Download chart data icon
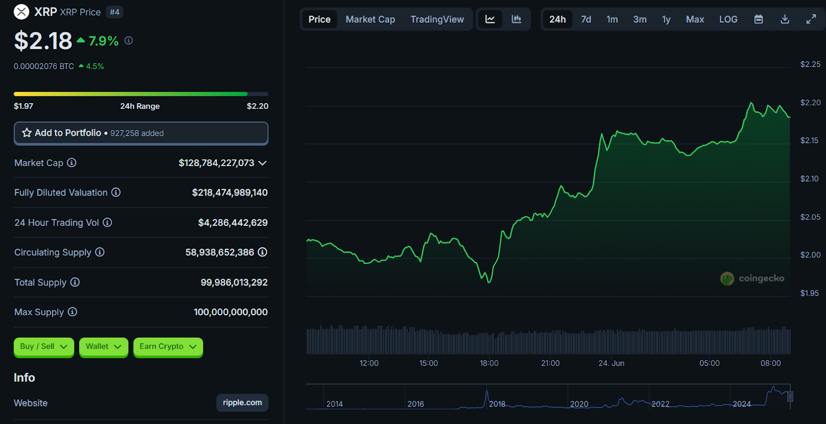826x424 pixels. (785, 19)
